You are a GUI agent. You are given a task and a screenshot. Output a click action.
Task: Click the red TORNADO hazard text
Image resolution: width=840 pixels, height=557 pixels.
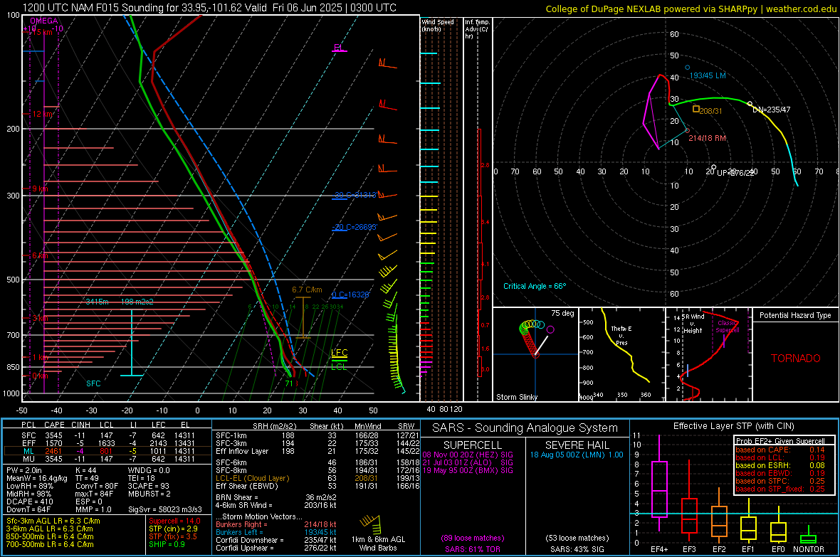click(796, 359)
